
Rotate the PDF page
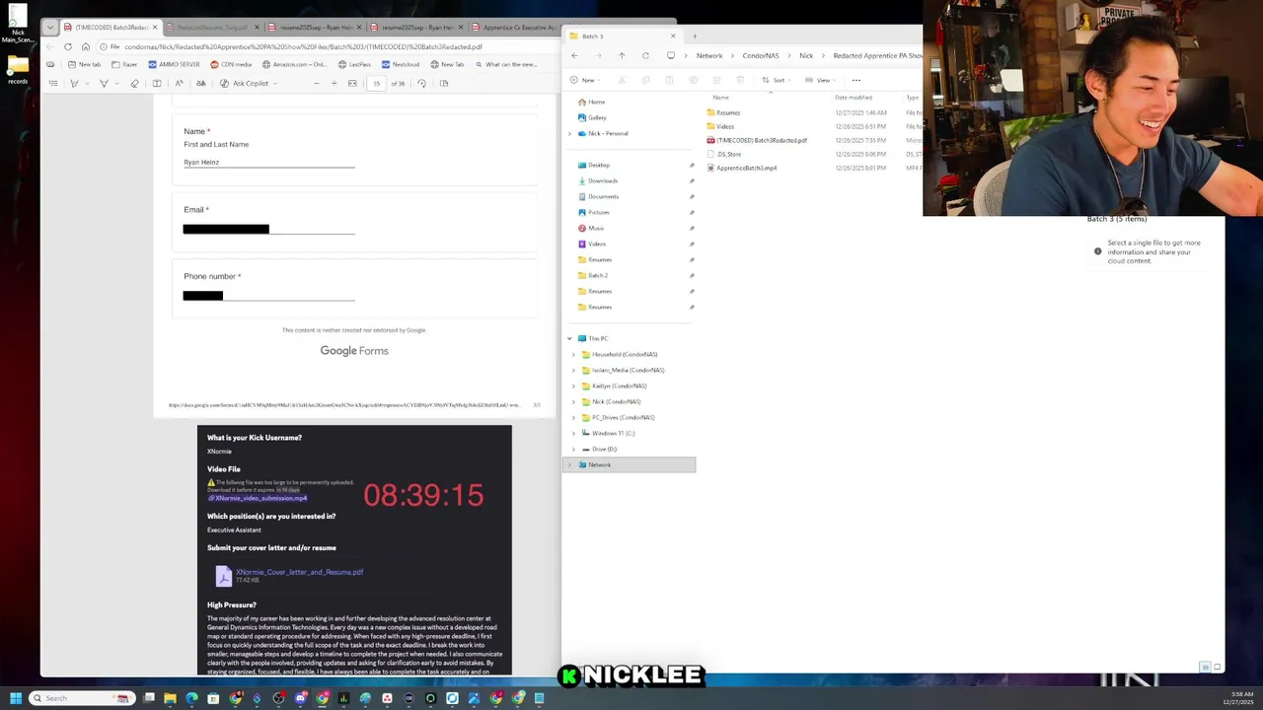421,83
